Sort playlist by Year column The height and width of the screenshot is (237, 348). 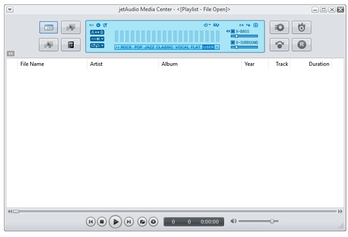point(255,64)
